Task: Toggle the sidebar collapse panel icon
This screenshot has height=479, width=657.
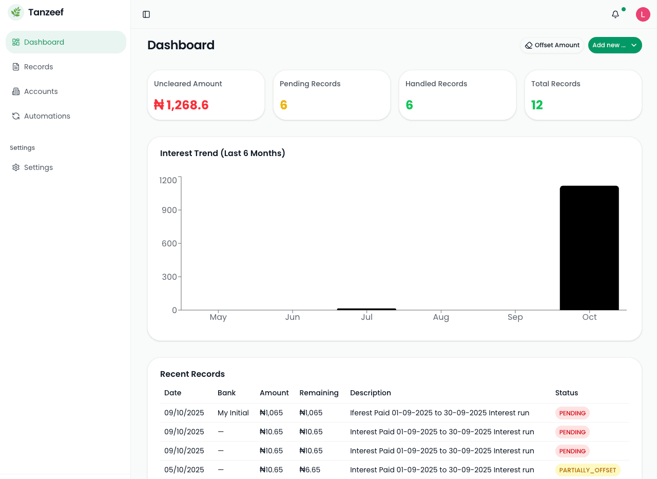Action: (146, 14)
